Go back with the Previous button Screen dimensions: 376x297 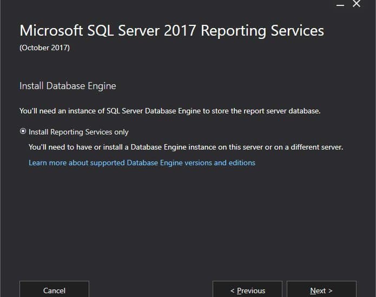pos(247,289)
